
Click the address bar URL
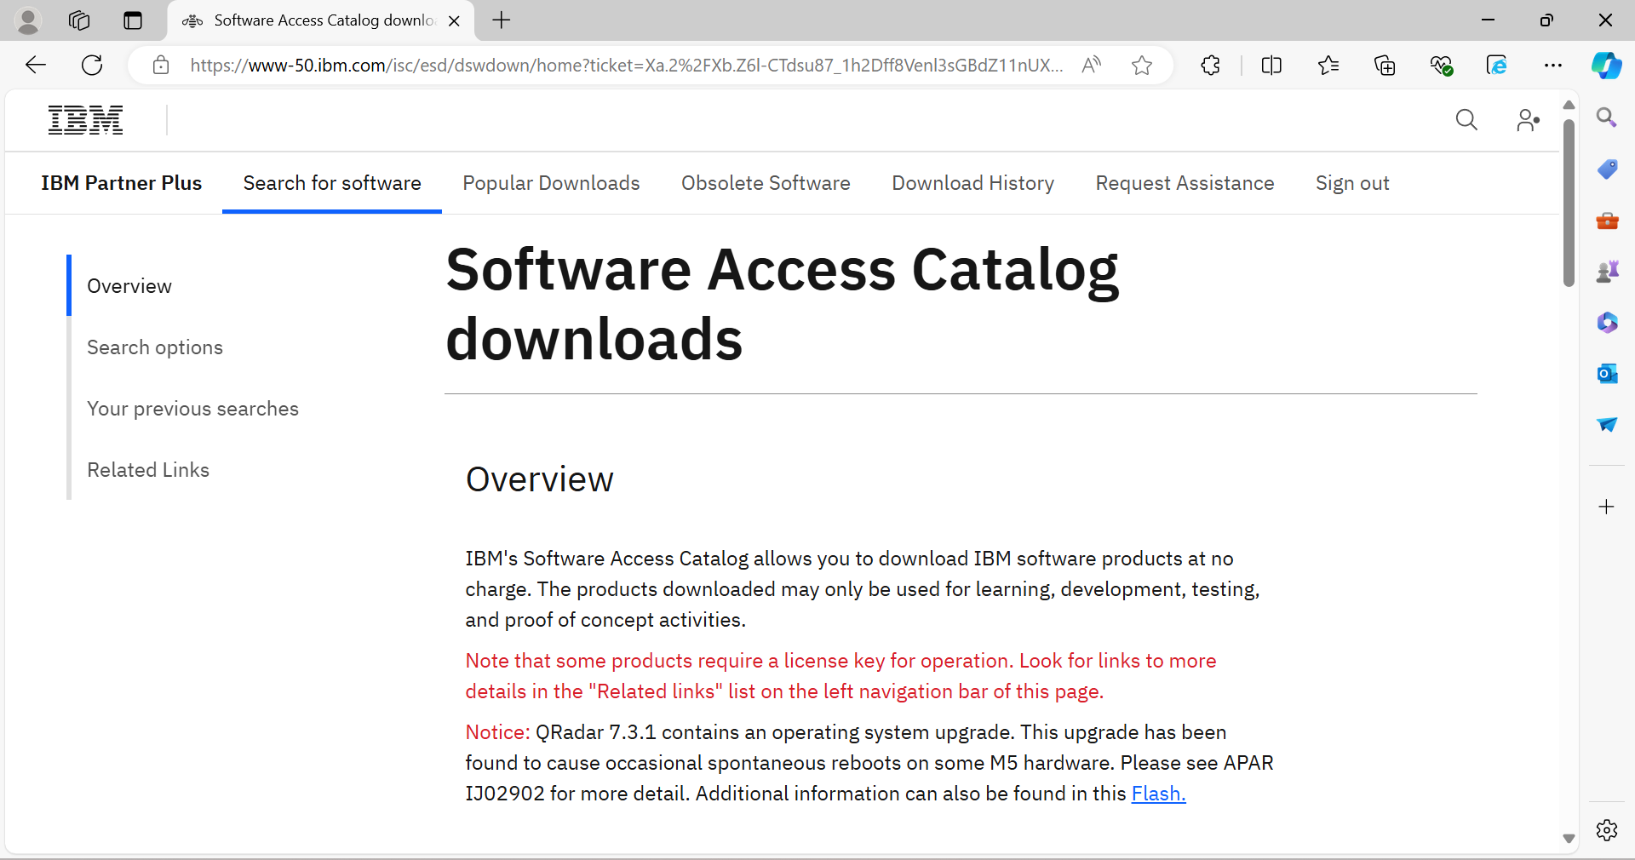pos(626,65)
